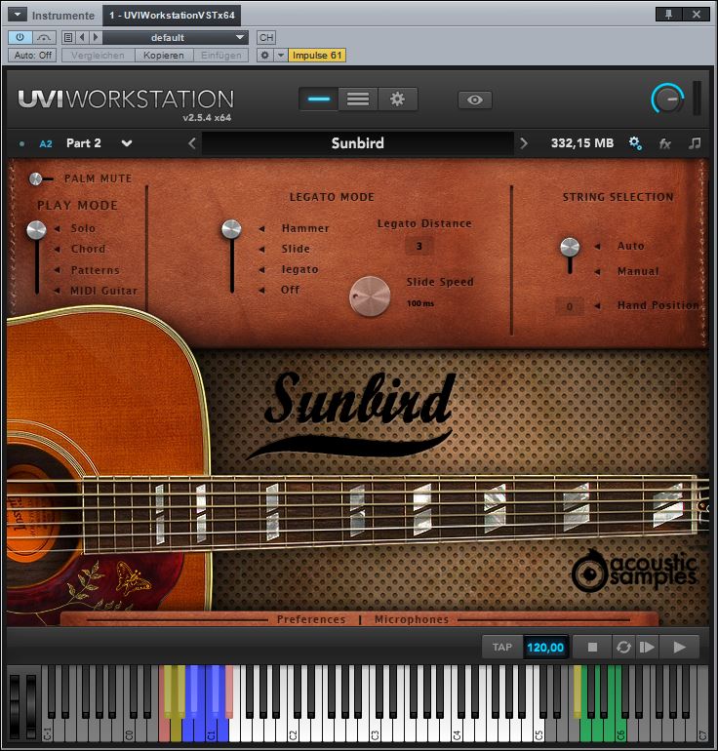718x751 pixels.
Task: Click the acoustic samples logo
Action: point(633,571)
